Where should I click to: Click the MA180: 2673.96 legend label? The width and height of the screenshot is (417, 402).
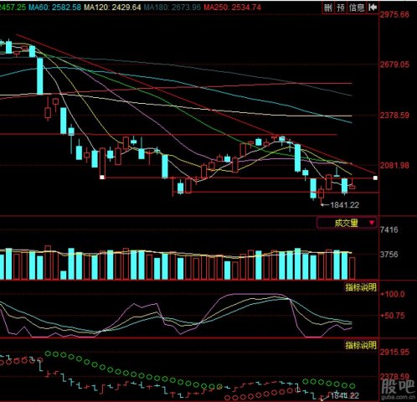tap(172, 7)
